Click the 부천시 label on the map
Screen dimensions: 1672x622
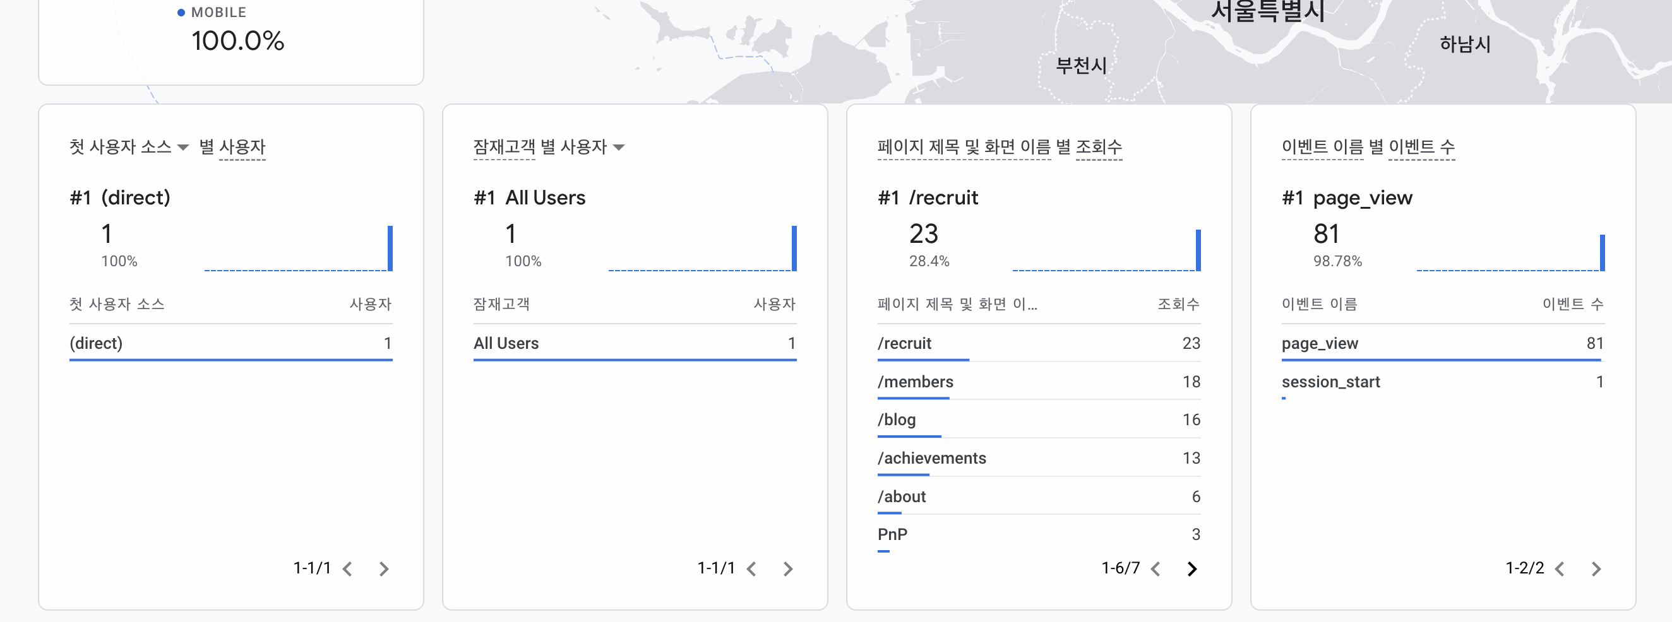(x=1081, y=66)
